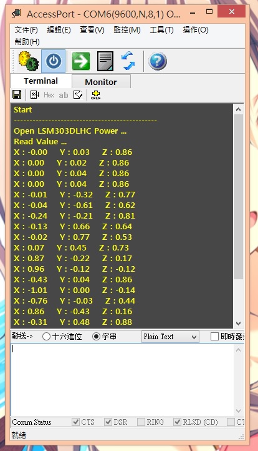Image resolution: width=258 pixels, height=451 pixels.
Task: Click the AccessPort title bar app icon
Action: pos(17,13)
